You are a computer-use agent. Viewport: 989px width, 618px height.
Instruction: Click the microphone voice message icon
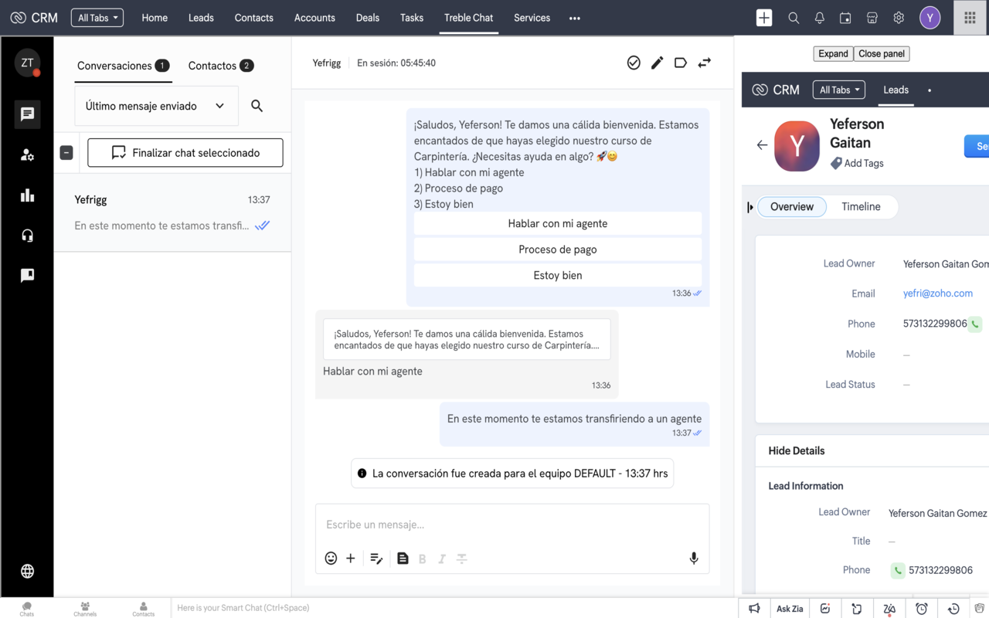click(694, 559)
